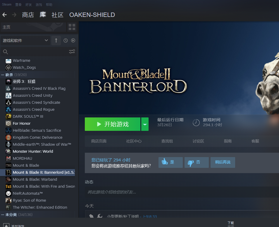Open the 帮助 menu
The width and height of the screenshot is (279, 227).
tap(49, 5)
